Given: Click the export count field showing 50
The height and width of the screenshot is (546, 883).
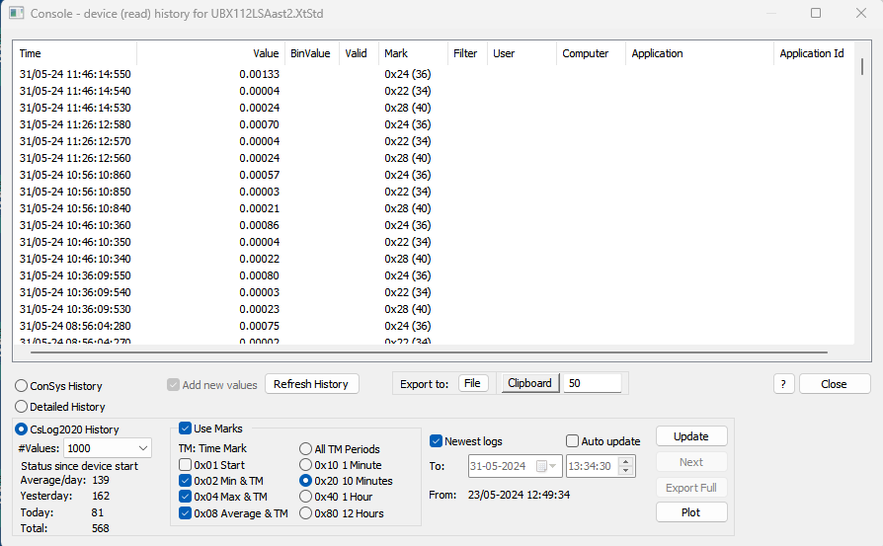Looking at the screenshot, I should tap(592, 383).
